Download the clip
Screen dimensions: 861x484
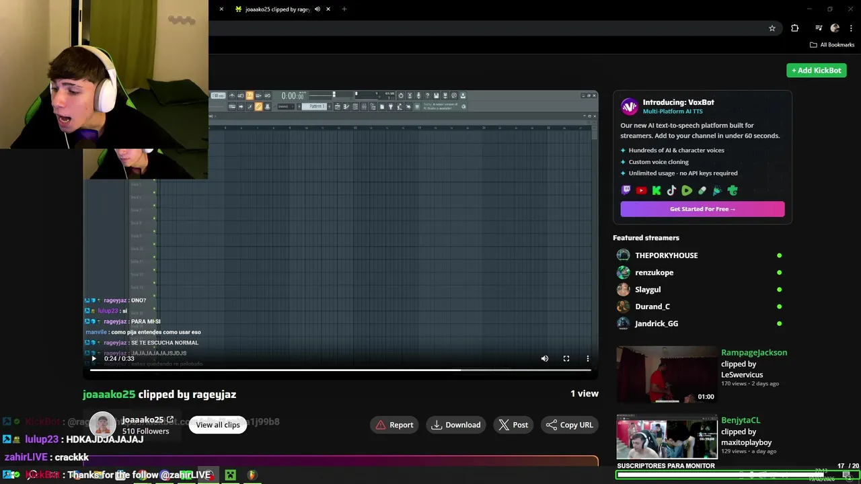pos(456,425)
